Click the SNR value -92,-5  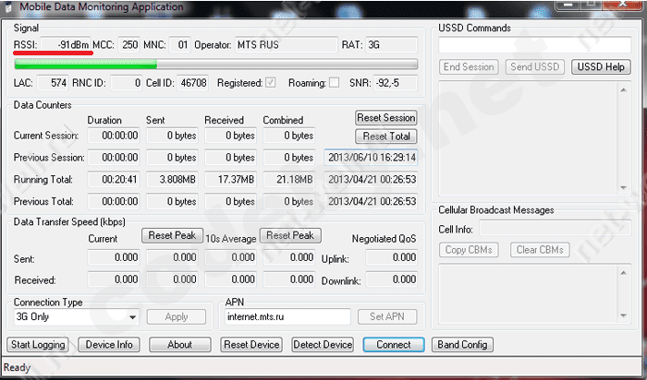coord(396,83)
